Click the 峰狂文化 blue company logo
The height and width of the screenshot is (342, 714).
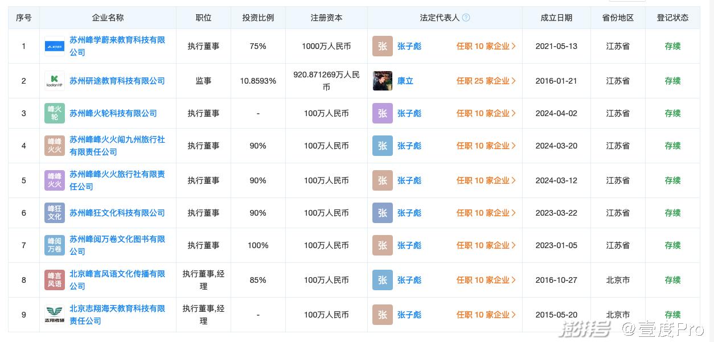(x=55, y=213)
